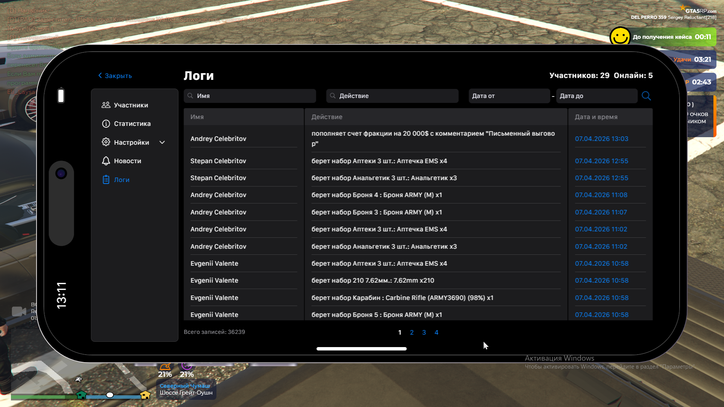This screenshot has width=724, height=407.
Task: Click the Новости bell icon
Action: (x=106, y=161)
